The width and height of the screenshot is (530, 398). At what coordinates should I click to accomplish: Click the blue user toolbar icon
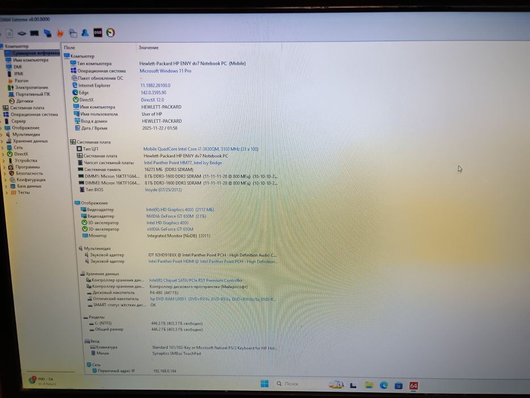point(85,32)
